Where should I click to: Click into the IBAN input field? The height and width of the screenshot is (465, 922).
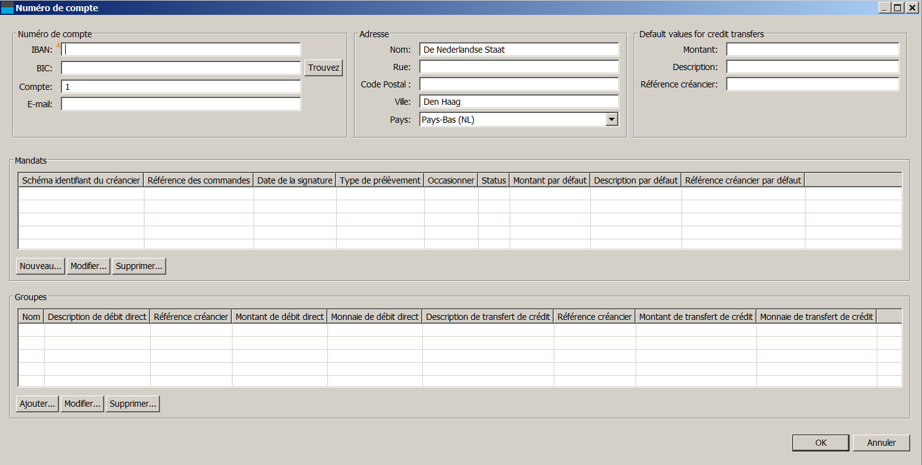point(181,50)
